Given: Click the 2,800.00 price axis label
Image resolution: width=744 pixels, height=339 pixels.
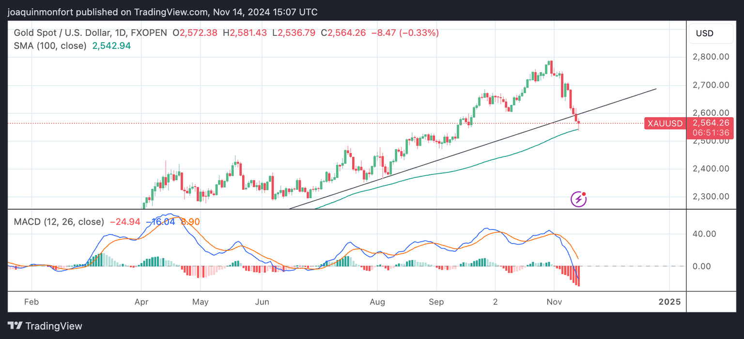Looking at the screenshot, I should coord(711,57).
